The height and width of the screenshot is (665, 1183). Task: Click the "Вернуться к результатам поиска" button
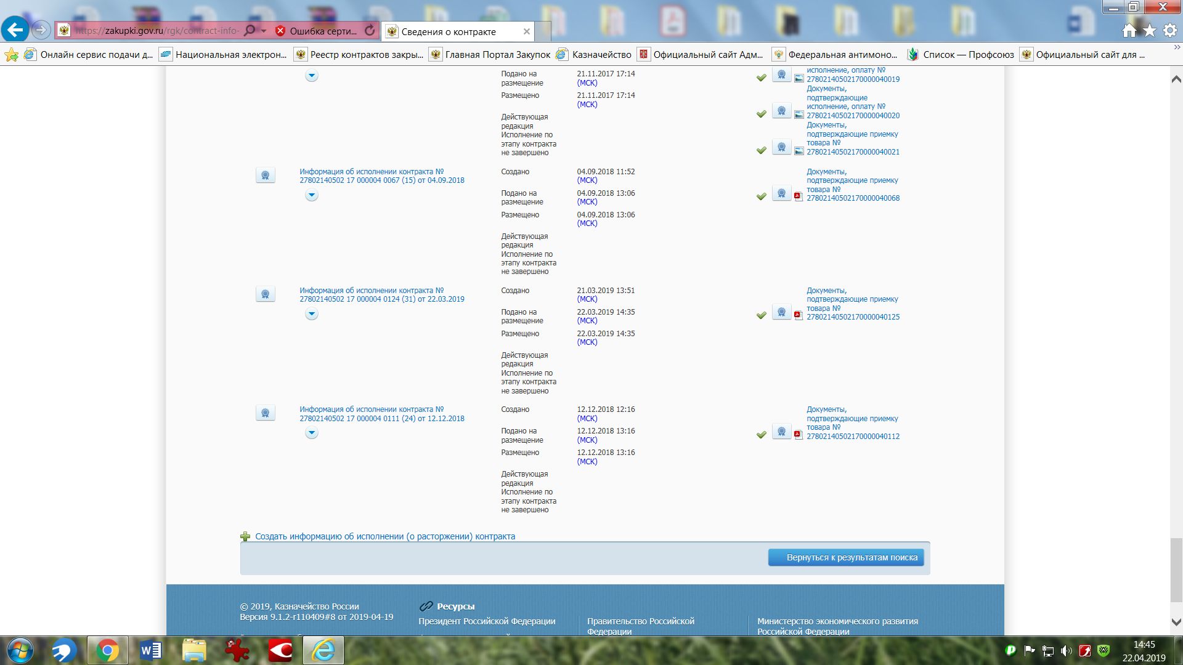[846, 557]
